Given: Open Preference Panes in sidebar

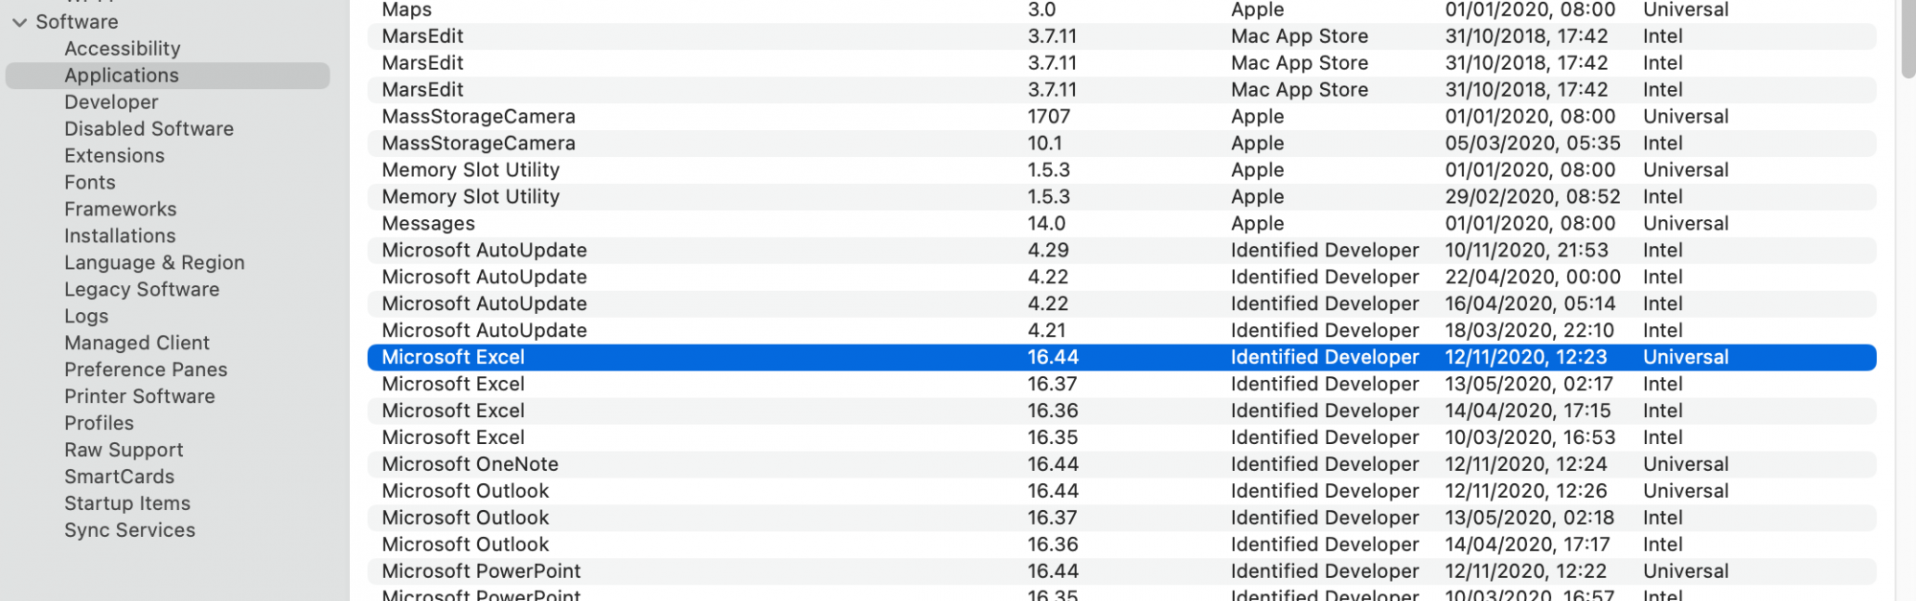Looking at the screenshot, I should coord(146,370).
